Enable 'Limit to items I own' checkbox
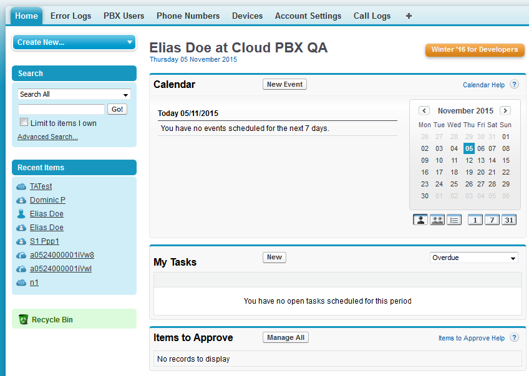 (24, 123)
